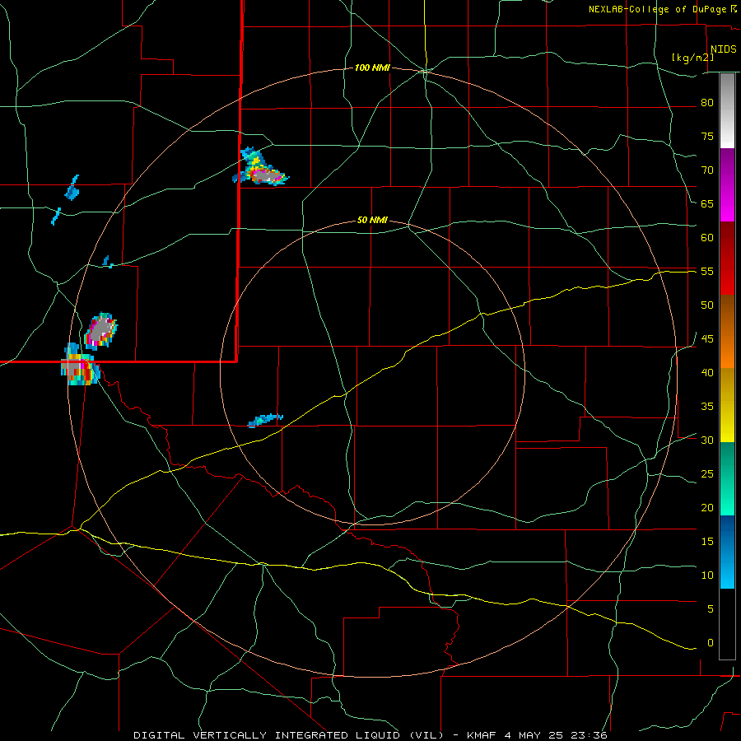
Task: Click the 60 value on the color scale
Action: pos(707,238)
